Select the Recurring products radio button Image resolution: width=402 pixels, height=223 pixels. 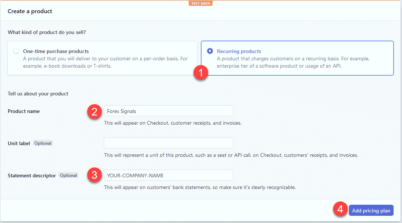210,51
